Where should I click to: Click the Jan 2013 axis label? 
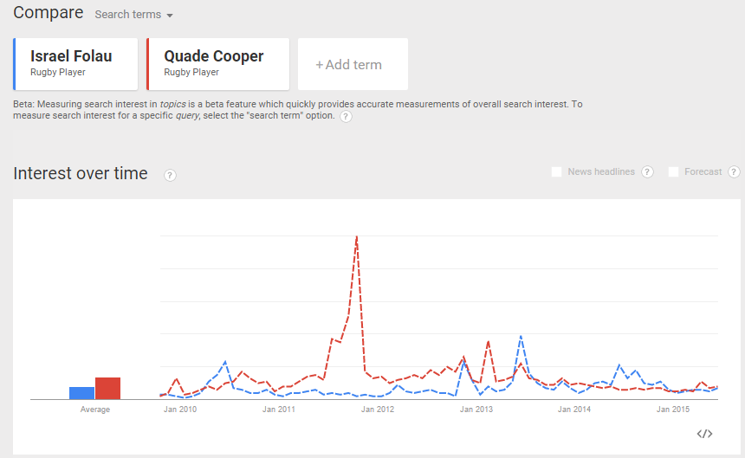[x=476, y=410]
